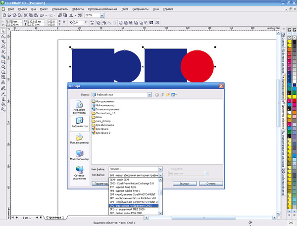The image size is (297, 226).
Task: Click the Import icon in toolbar
Action: pyautogui.click(x=60, y=15)
